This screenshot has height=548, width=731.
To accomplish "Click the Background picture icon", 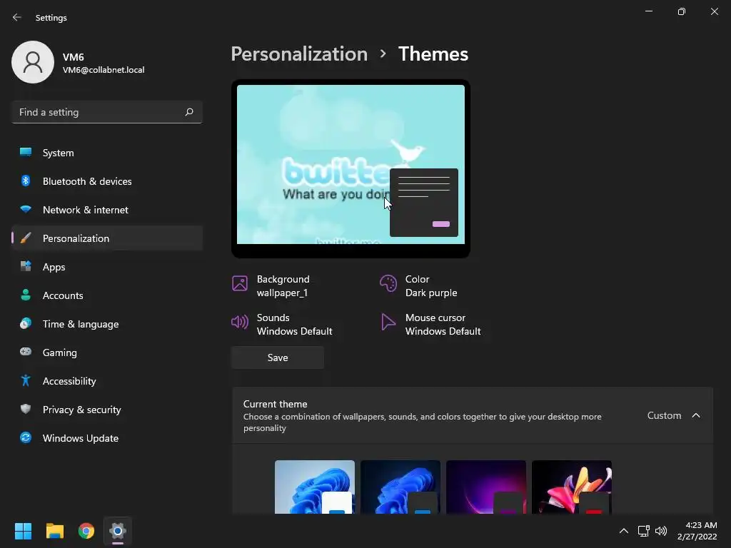I will tap(240, 283).
